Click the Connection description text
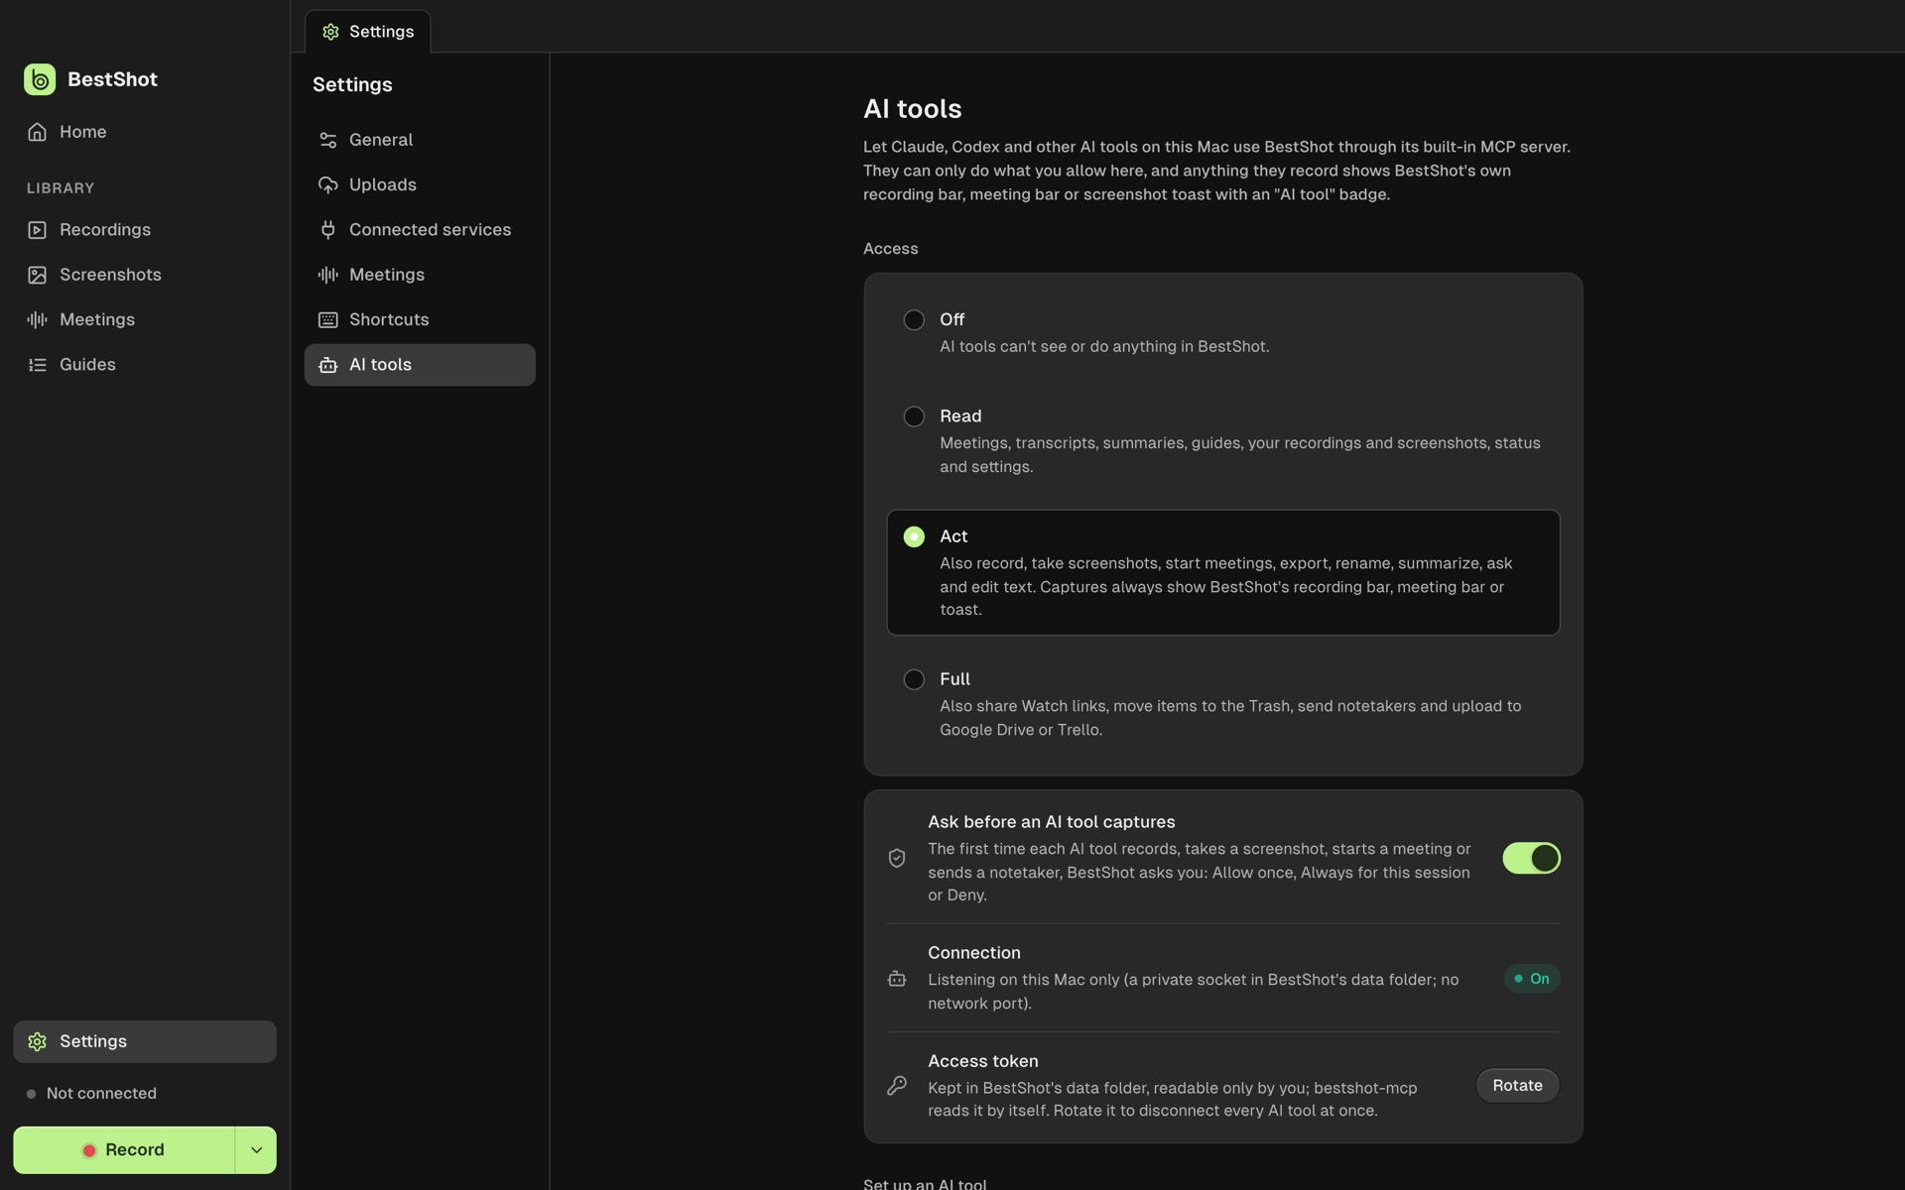Image resolution: width=1905 pixels, height=1190 pixels. [1193, 992]
